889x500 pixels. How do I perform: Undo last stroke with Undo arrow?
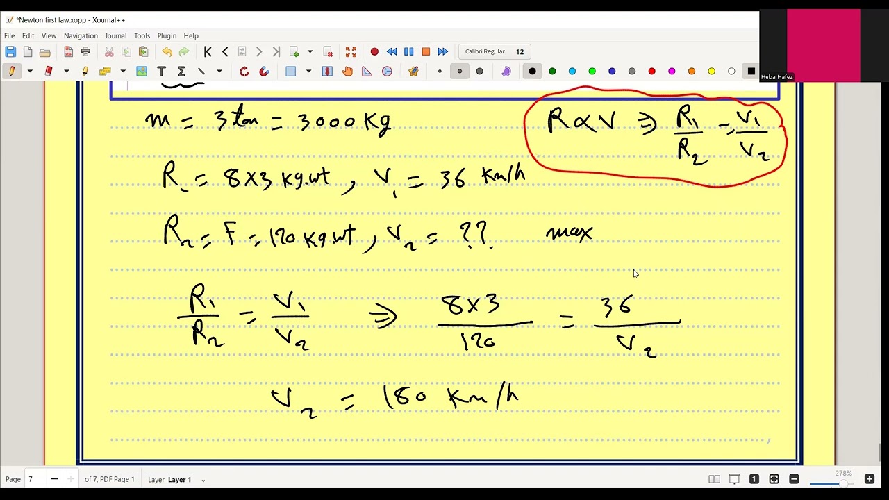pos(167,51)
